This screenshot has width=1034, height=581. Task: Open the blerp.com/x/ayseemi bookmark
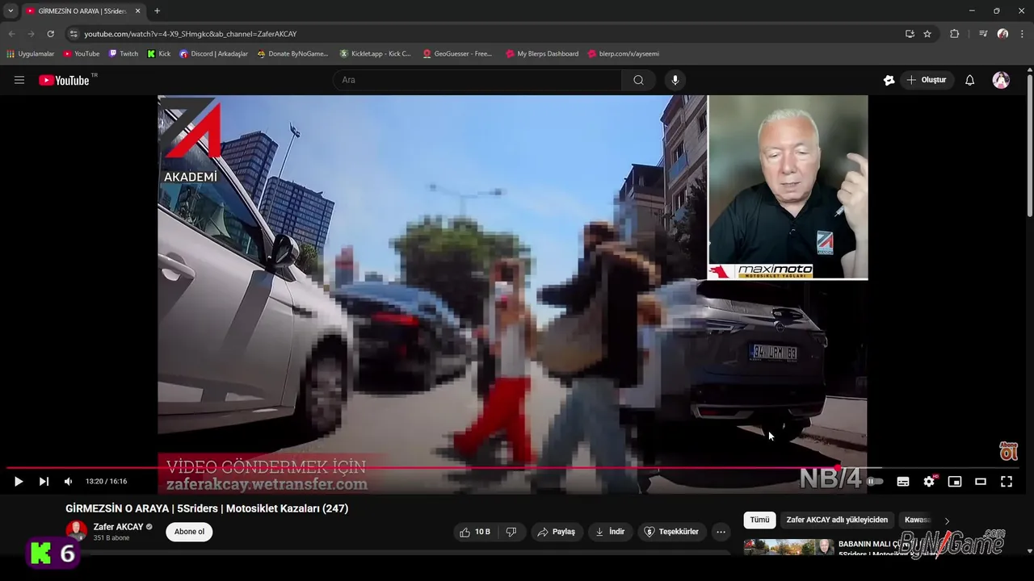(x=623, y=54)
